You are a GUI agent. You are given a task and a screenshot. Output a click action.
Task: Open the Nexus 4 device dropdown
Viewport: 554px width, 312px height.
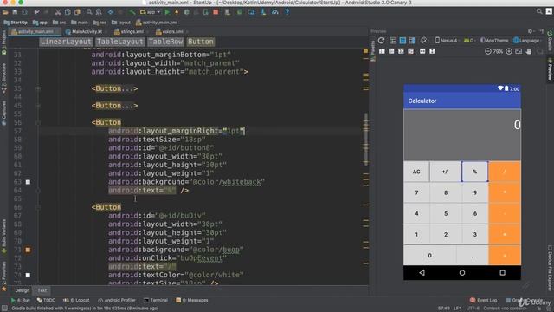pyautogui.click(x=448, y=41)
